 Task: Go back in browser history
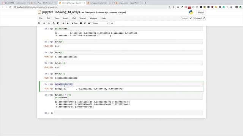pyautogui.click(x=3, y=7)
